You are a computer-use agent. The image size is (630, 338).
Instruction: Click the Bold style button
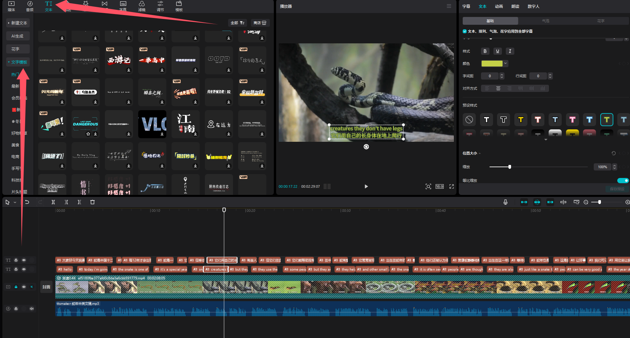tap(485, 51)
